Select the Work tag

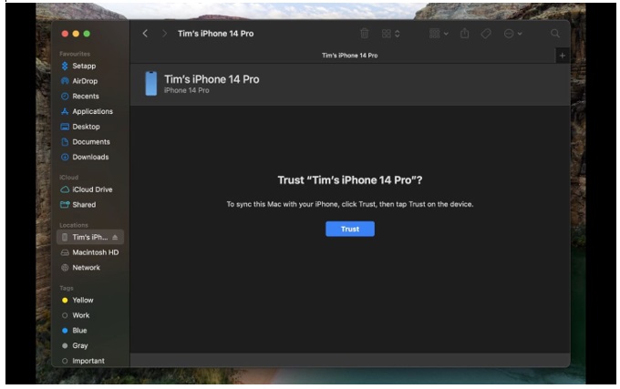pyautogui.click(x=80, y=315)
